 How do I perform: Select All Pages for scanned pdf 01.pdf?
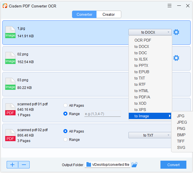(65, 105)
